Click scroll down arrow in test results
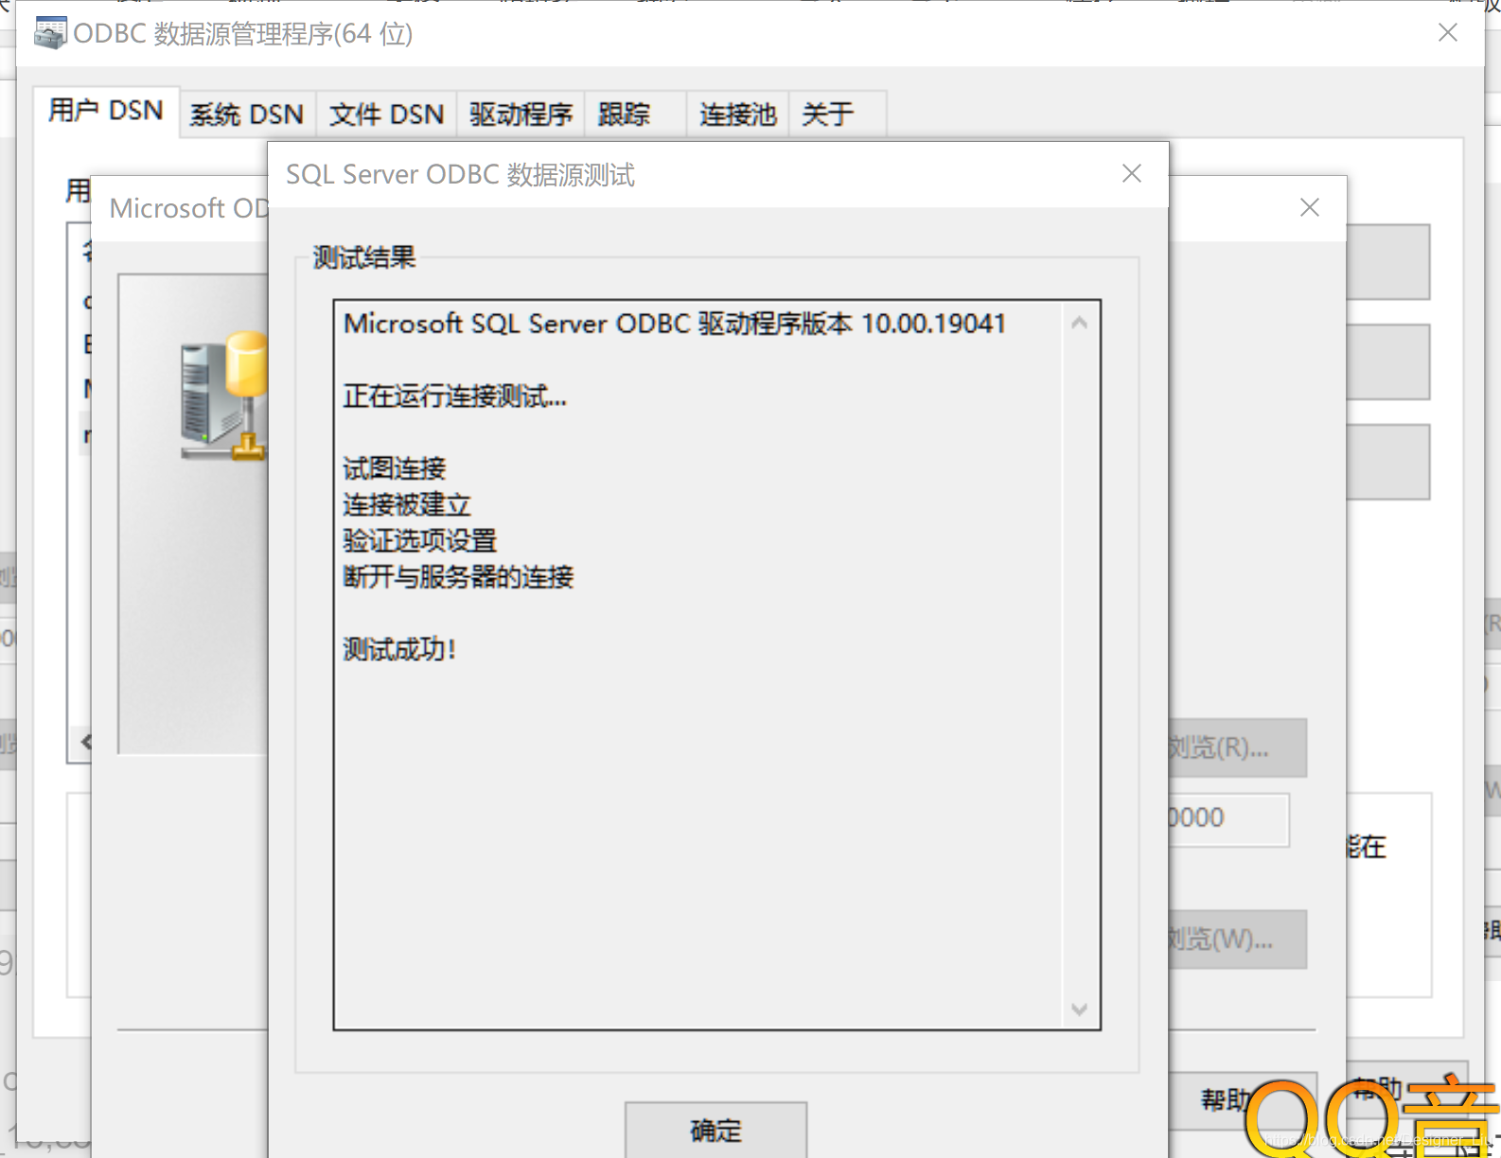1501x1158 pixels. pos(1079,1009)
